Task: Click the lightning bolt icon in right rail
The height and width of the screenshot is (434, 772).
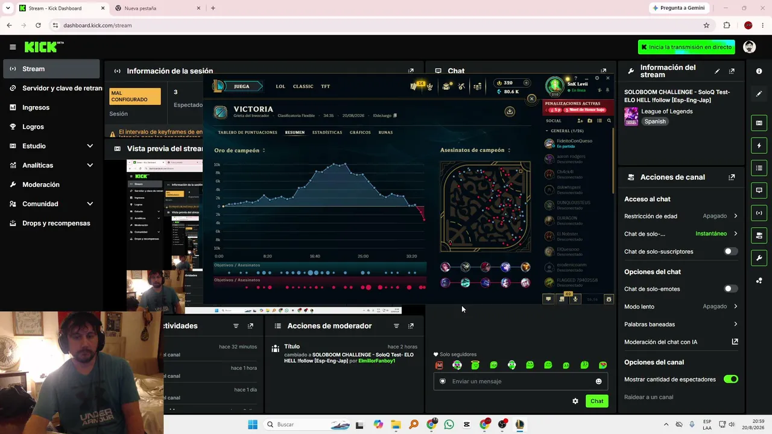Action: [759, 145]
